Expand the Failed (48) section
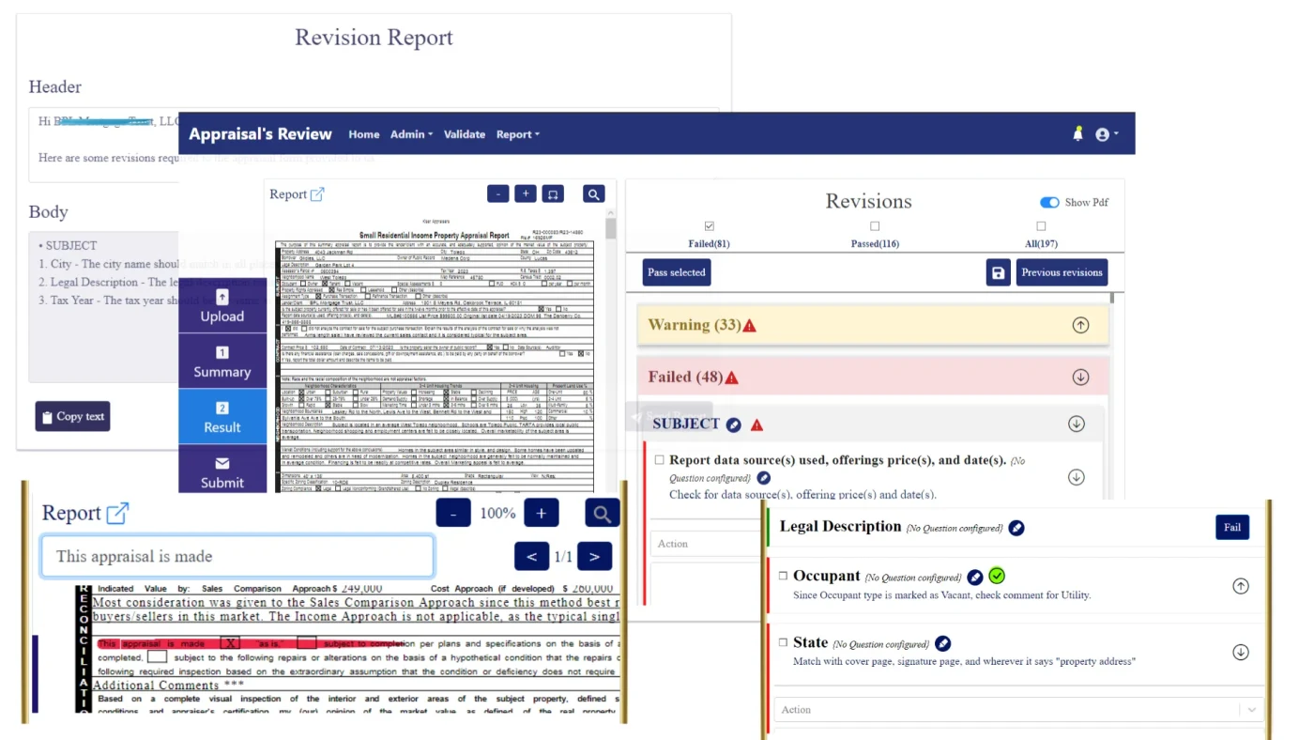The height and width of the screenshot is (740, 1314). (1080, 377)
